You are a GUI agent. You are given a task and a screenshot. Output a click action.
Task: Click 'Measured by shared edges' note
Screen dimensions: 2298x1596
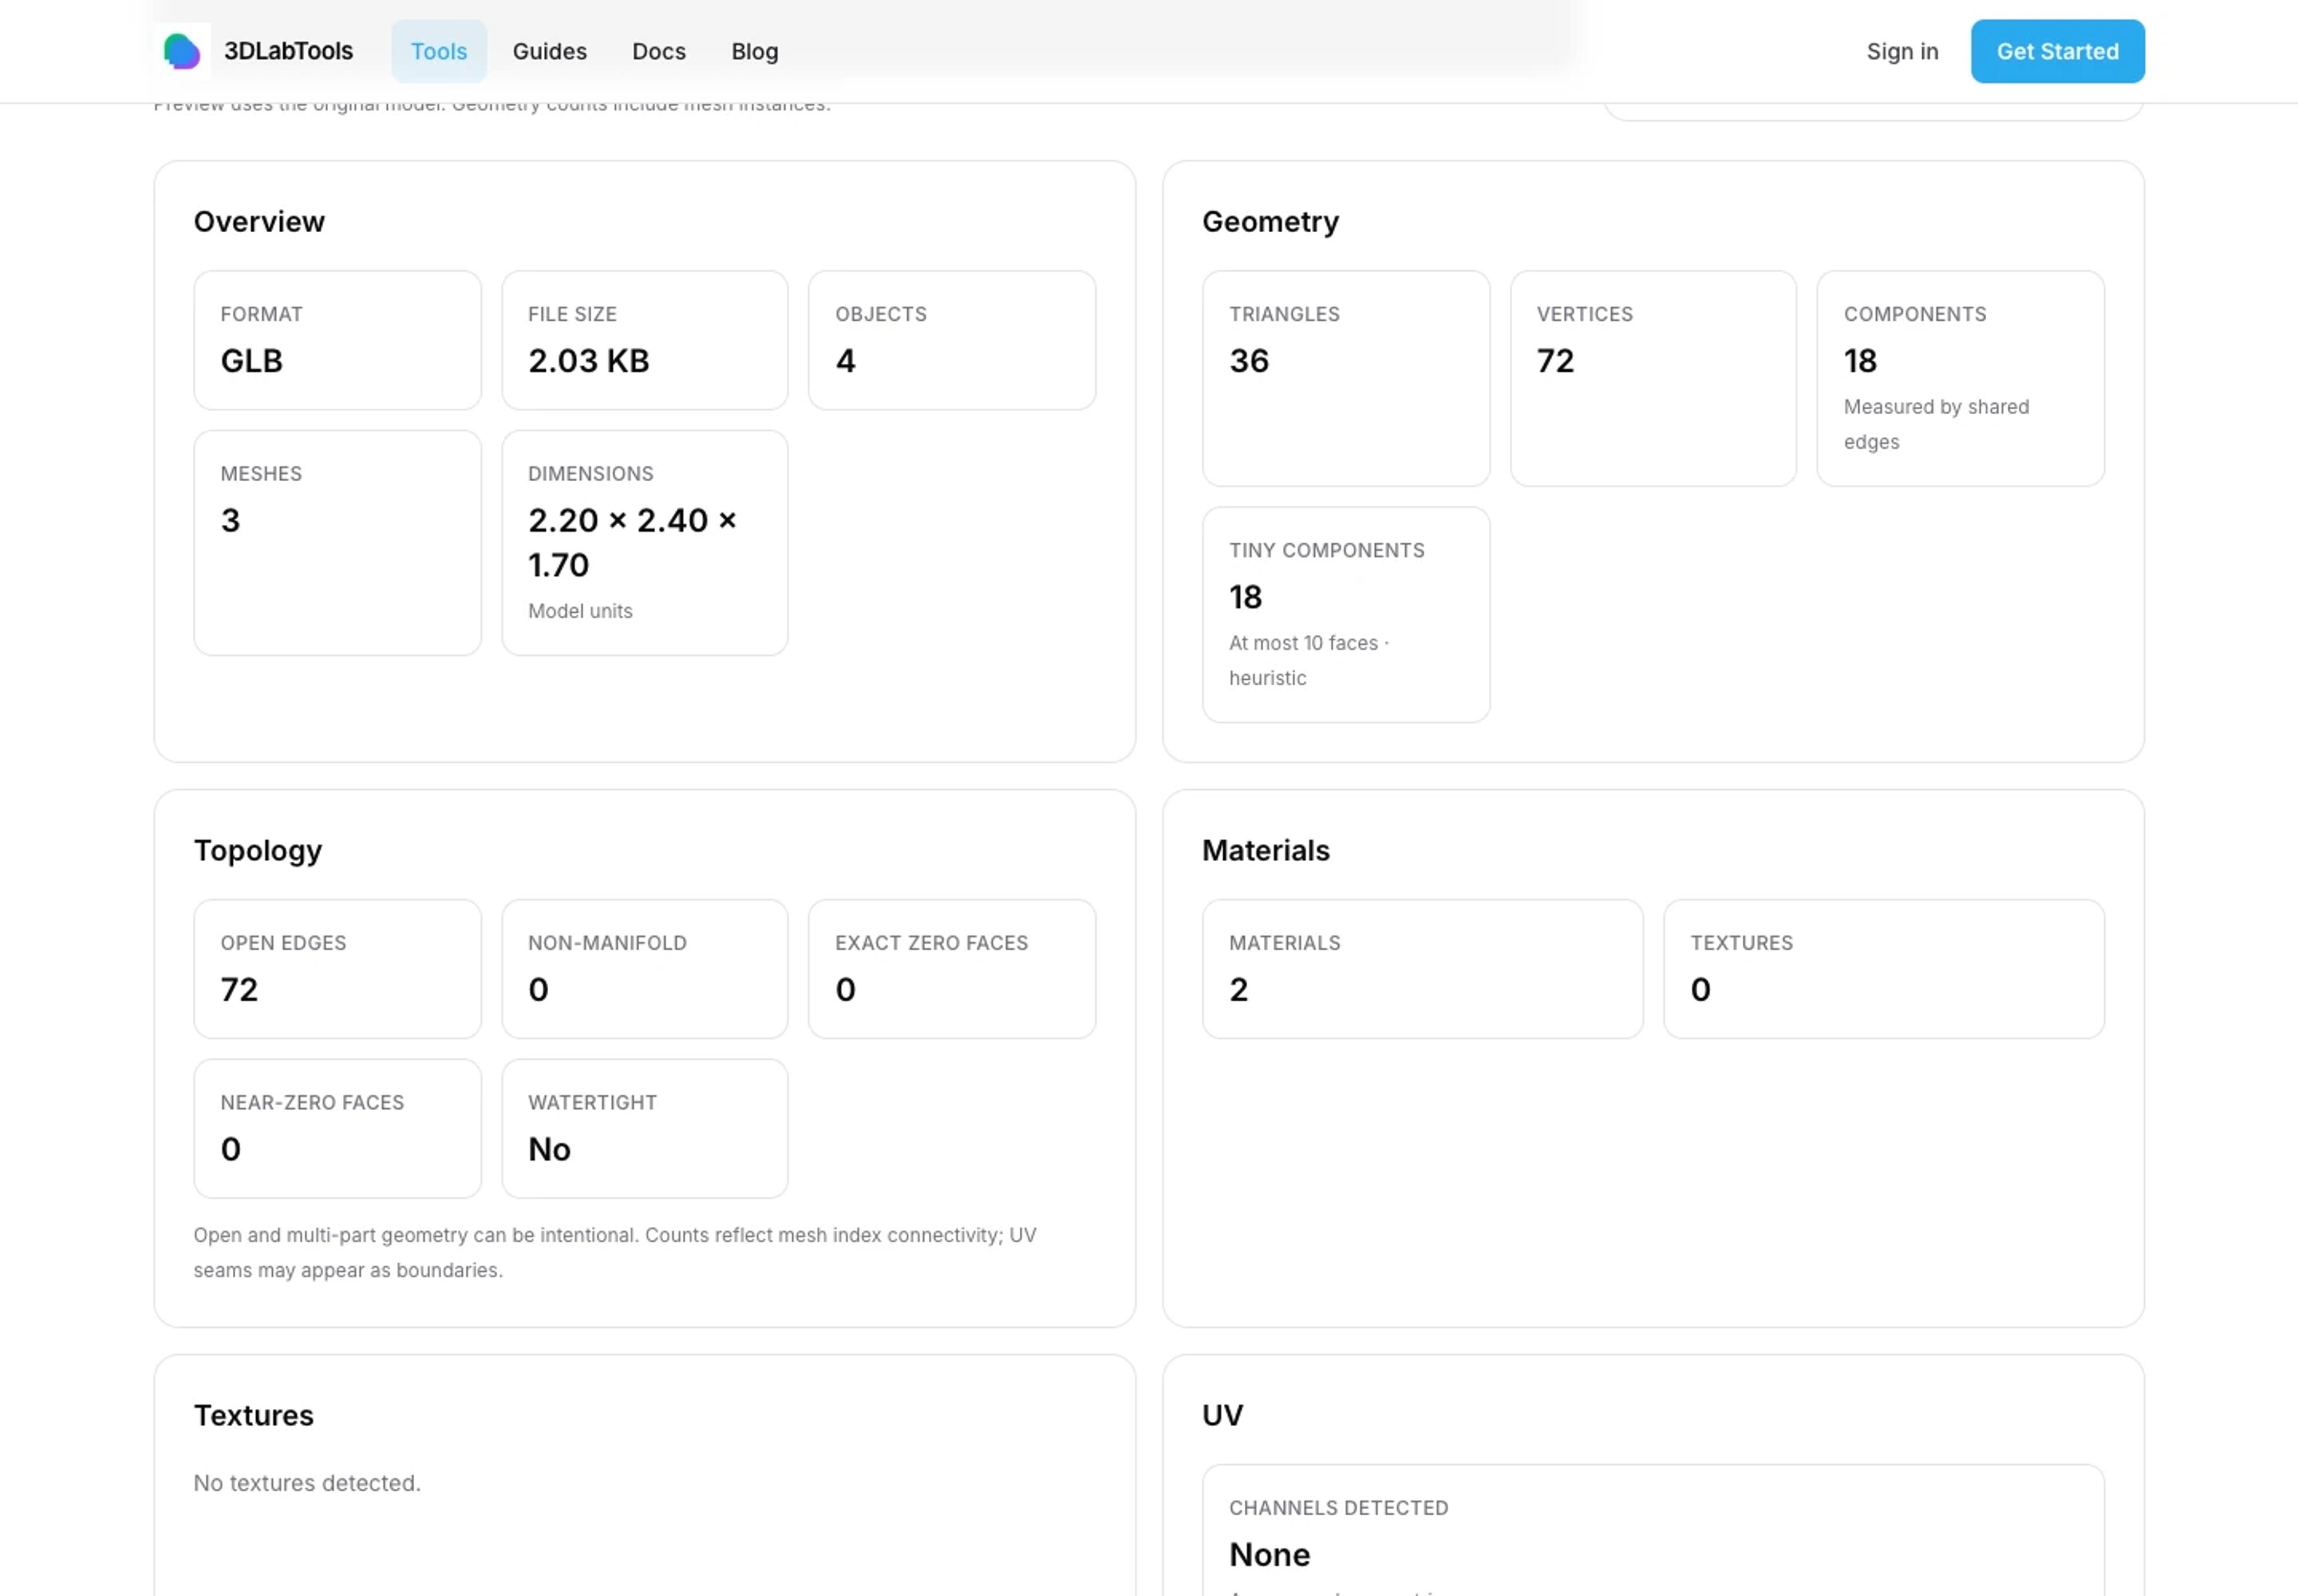point(1936,424)
